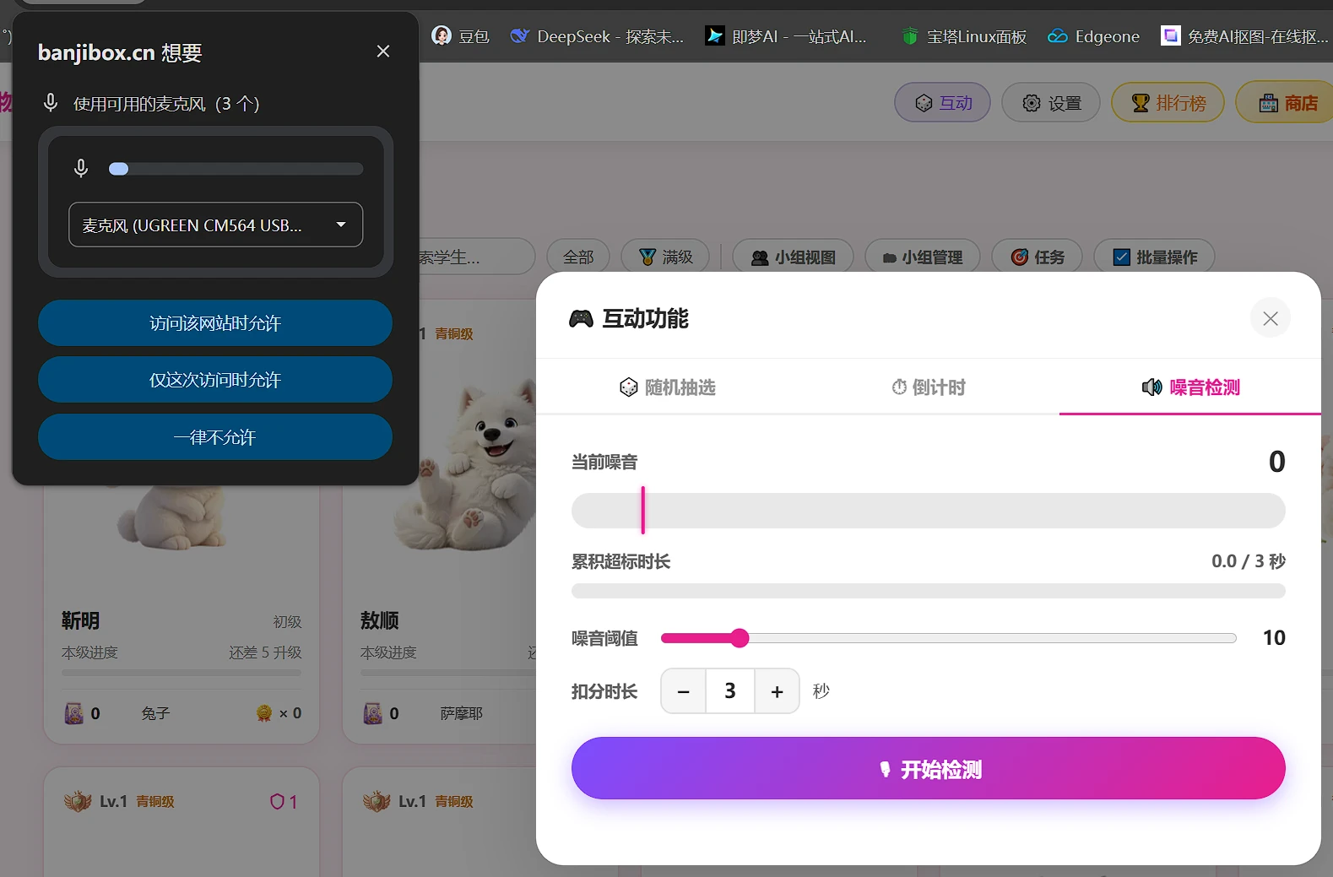Switch to the 随机抽选 tab
This screenshot has height=877, width=1333.
point(667,387)
